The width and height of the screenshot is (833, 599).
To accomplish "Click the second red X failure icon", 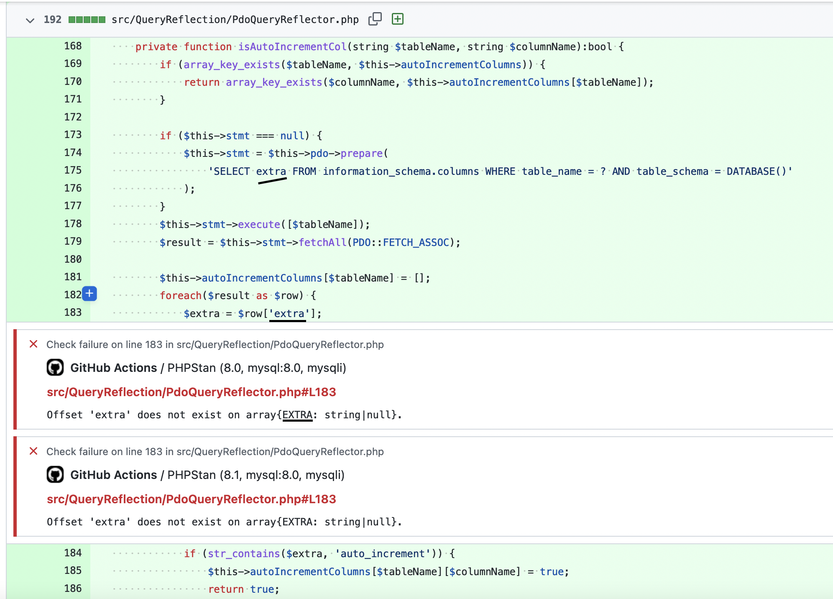I will (x=33, y=451).
